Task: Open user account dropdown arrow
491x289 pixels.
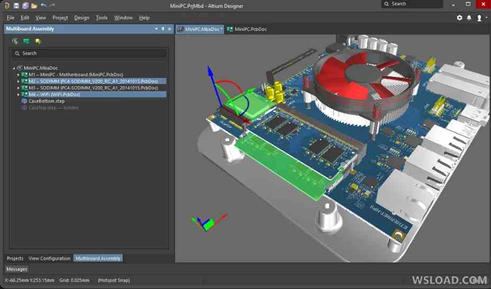Action: coord(486,18)
